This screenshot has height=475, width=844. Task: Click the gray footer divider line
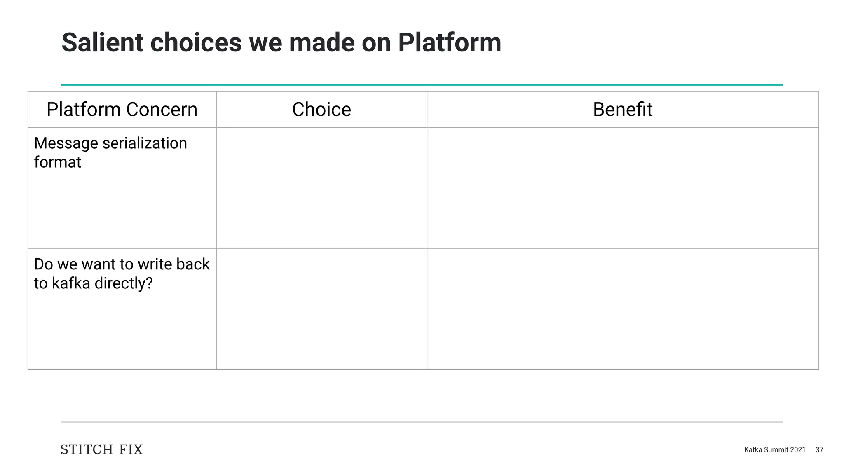422,422
